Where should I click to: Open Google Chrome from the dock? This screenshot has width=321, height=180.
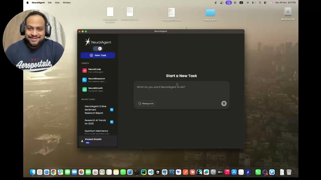coord(53,172)
